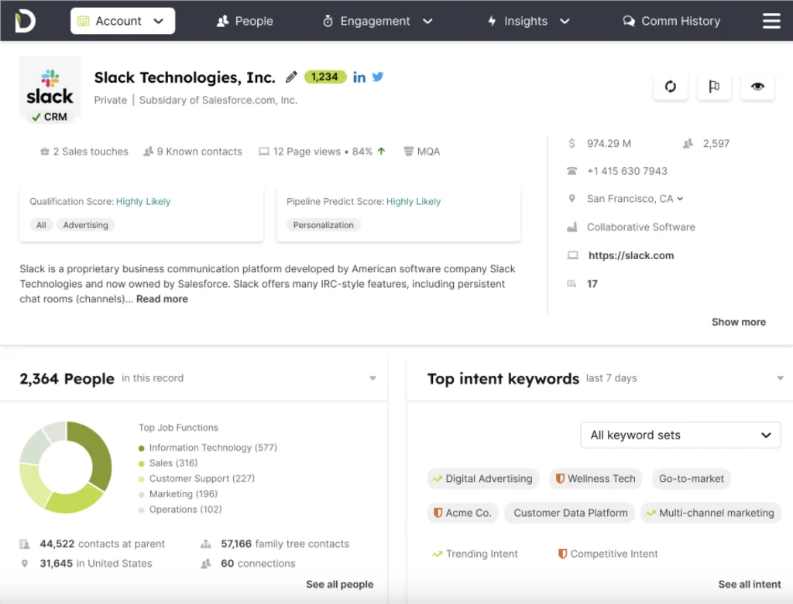Click the Sales legend color dot

tap(142, 463)
